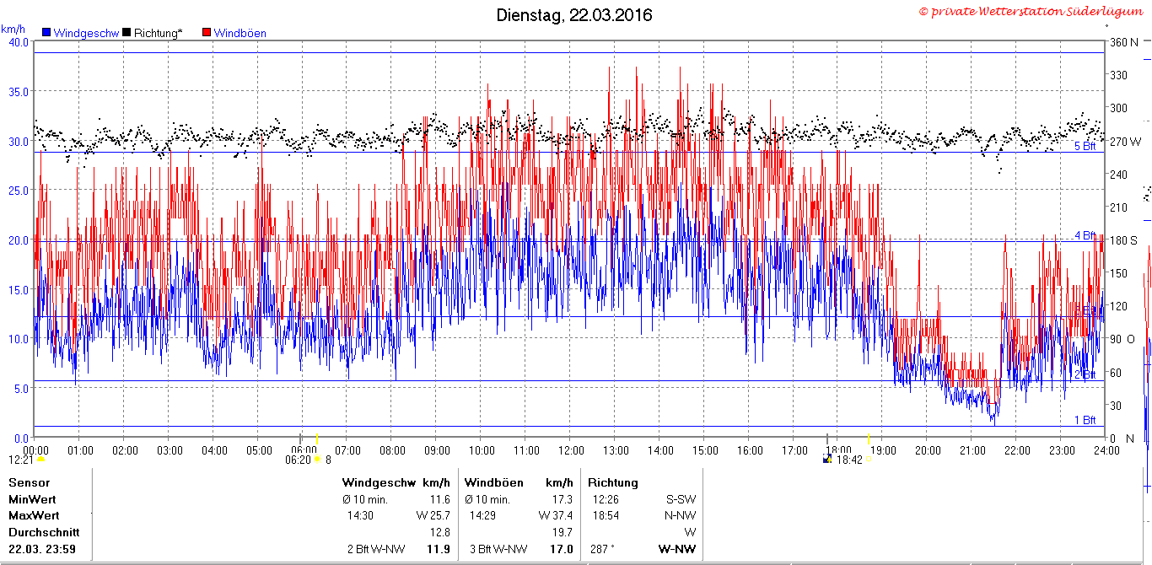
Task: Click the Windgeschw legend label
Action: pos(85,33)
